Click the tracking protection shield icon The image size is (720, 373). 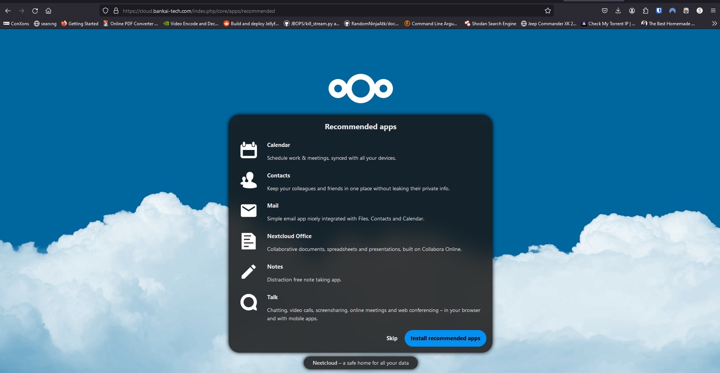pyautogui.click(x=105, y=11)
